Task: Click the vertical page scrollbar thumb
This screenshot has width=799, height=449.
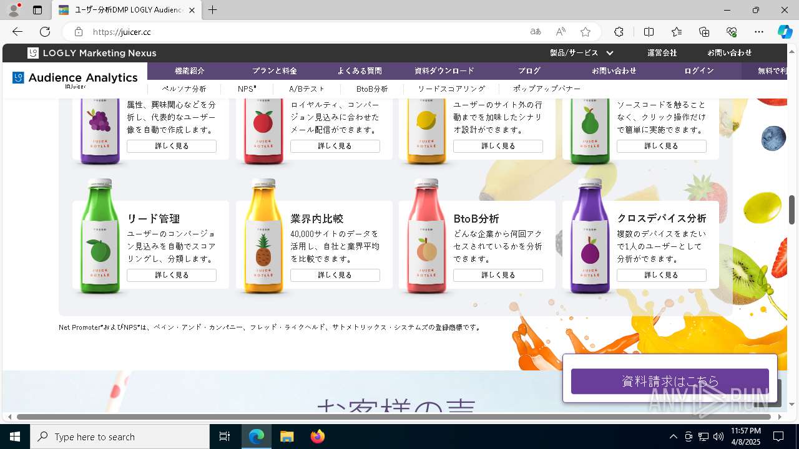Action: (792, 210)
